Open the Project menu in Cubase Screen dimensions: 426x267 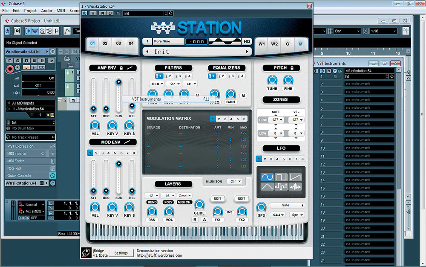click(x=30, y=11)
